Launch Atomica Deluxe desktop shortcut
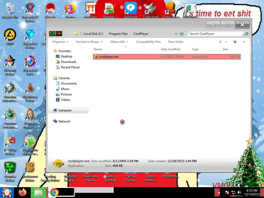This screenshot has height=198, width=264. pos(10,172)
